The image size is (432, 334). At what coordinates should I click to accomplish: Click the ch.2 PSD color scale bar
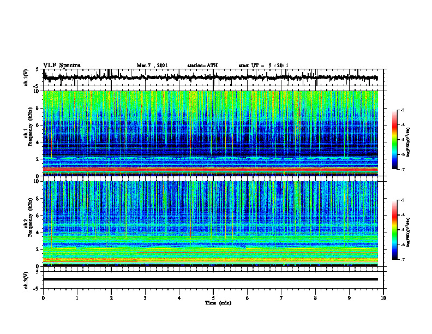[x=394, y=230]
